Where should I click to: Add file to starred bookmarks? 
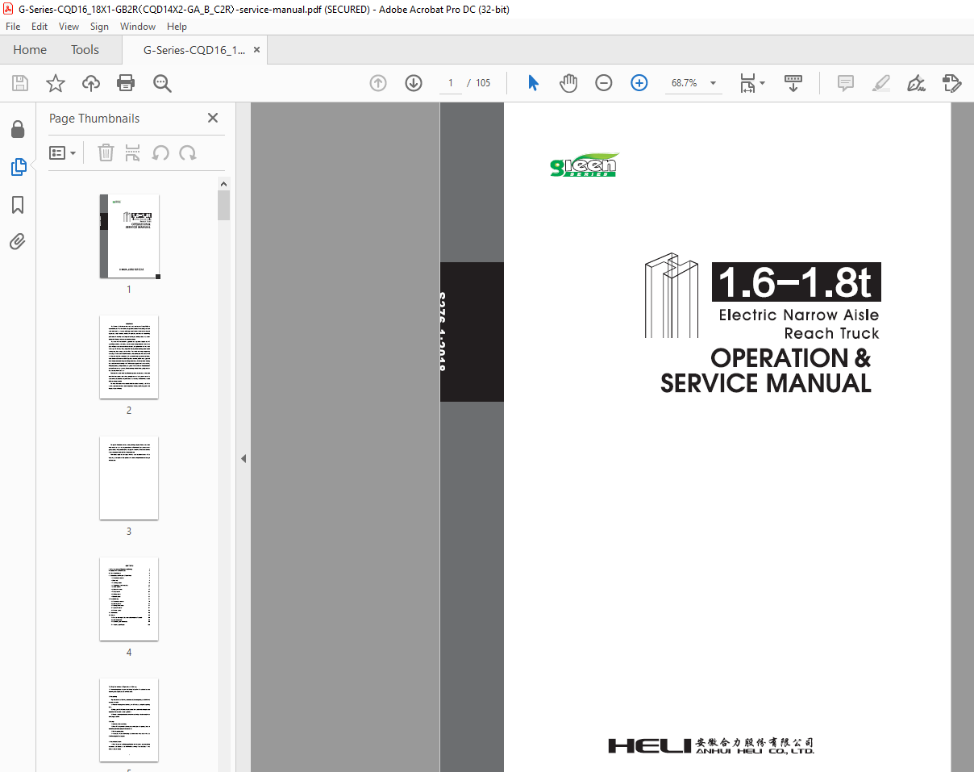[x=56, y=83]
